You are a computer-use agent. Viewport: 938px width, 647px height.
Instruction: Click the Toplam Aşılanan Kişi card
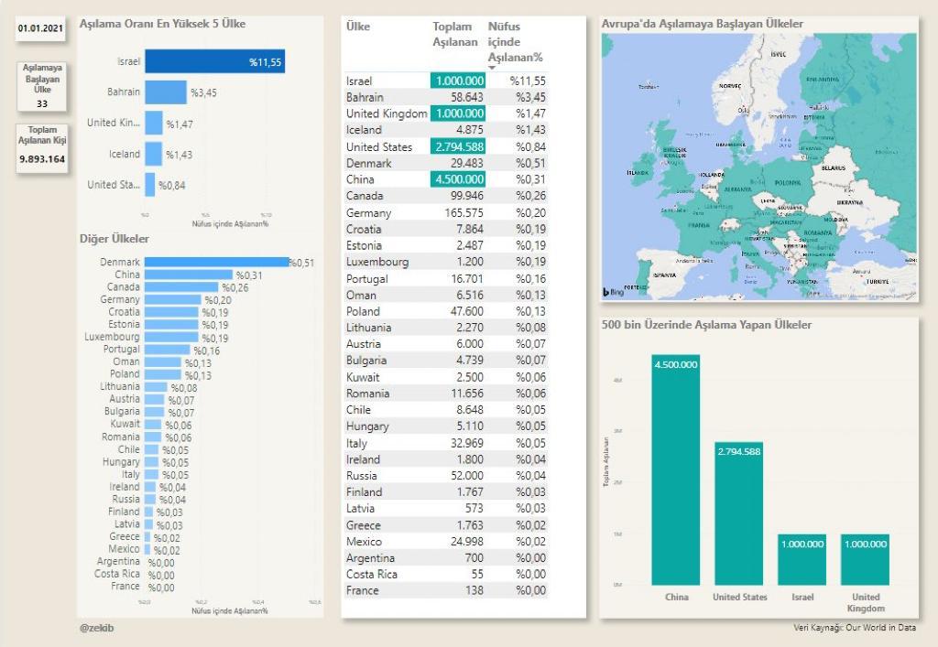click(42, 146)
